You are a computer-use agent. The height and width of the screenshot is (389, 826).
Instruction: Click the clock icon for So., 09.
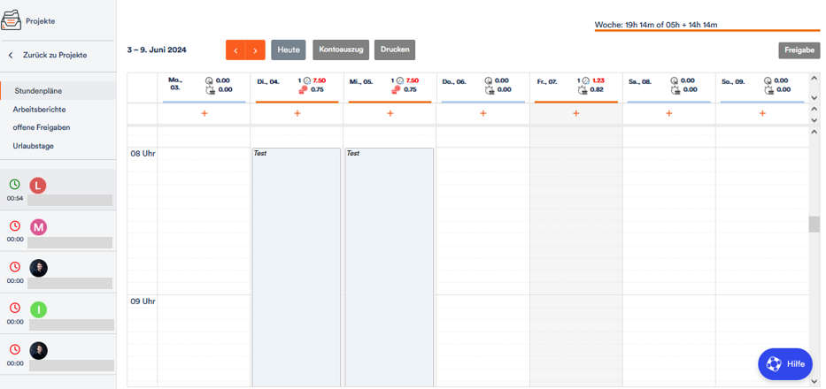point(768,80)
